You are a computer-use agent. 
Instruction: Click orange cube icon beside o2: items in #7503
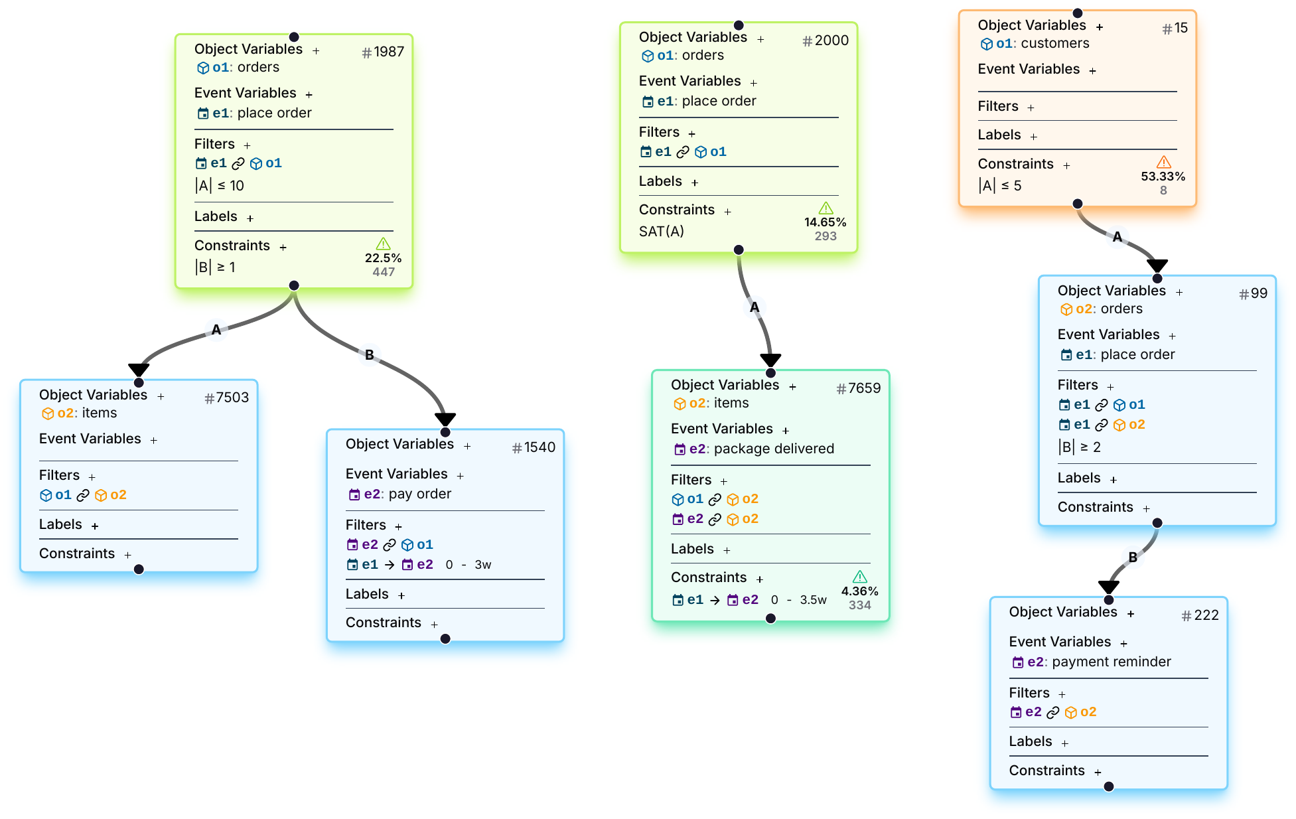click(48, 413)
